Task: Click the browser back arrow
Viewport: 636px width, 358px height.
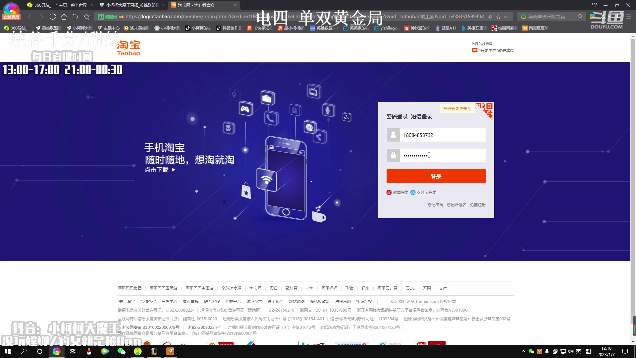Action: pos(30,17)
